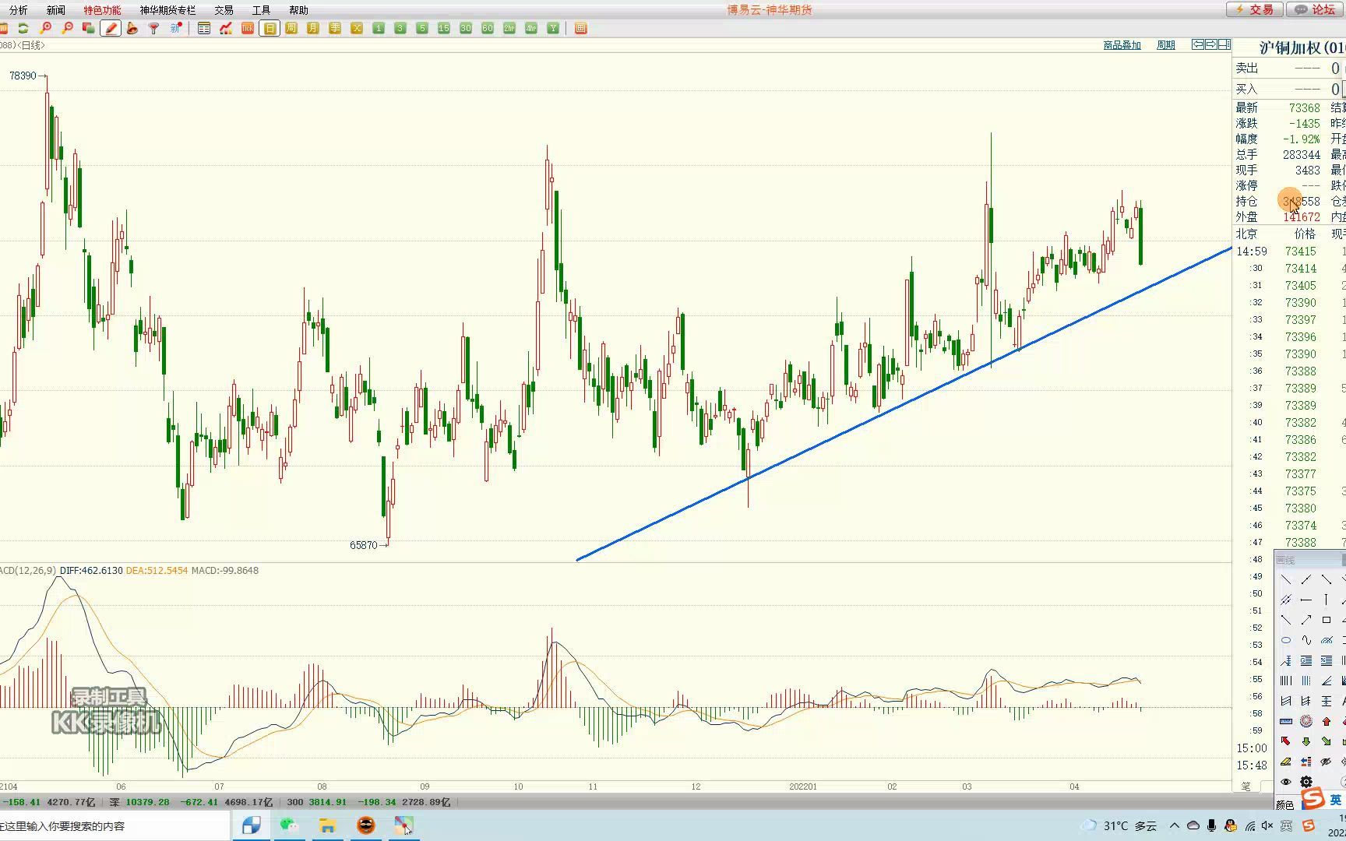Open the 商品叠加 link
This screenshot has height=841, width=1346.
tap(1122, 45)
